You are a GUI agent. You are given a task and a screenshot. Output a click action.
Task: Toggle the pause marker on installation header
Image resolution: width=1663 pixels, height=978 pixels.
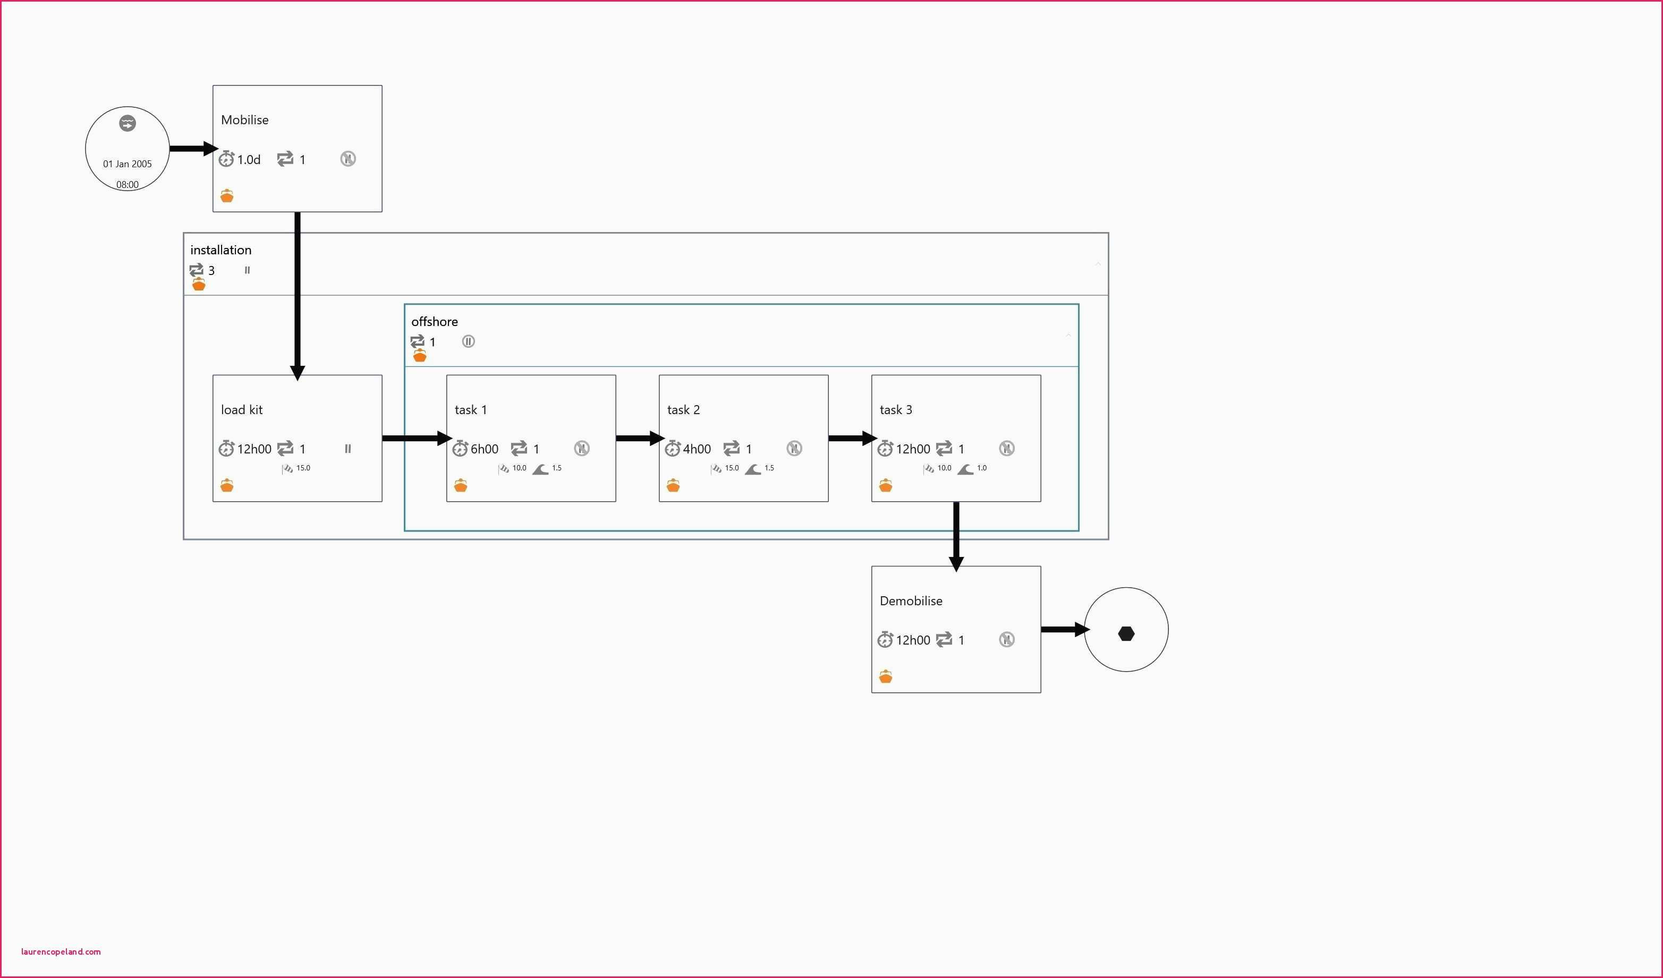pos(248,270)
